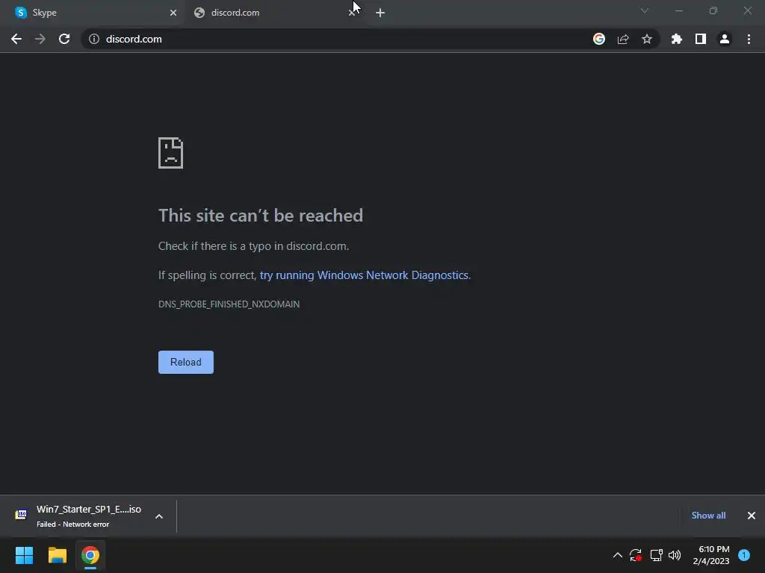The height and width of the screenshot is (573, 765).
Task: Minimize the Chrome window
Action: pos(679,10)
